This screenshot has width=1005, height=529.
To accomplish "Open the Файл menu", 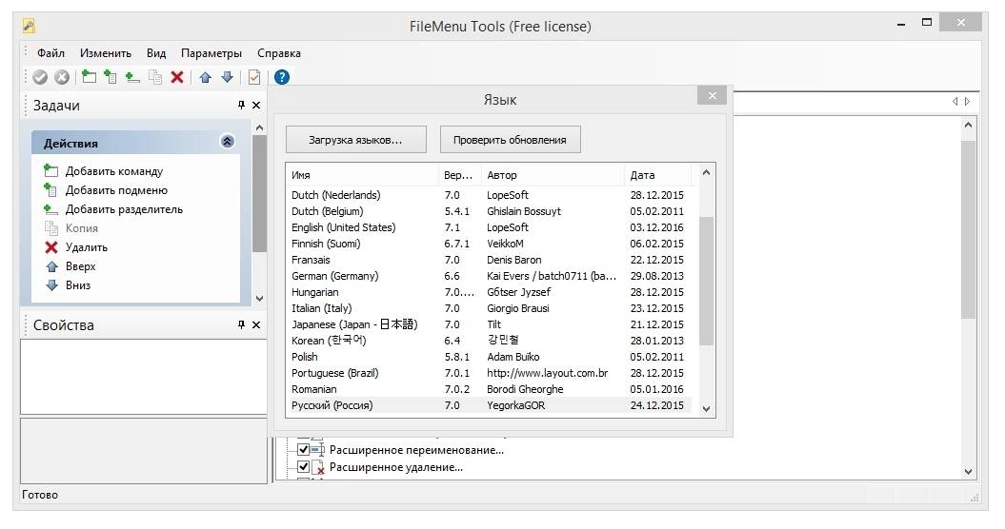I will coord(50,53).
